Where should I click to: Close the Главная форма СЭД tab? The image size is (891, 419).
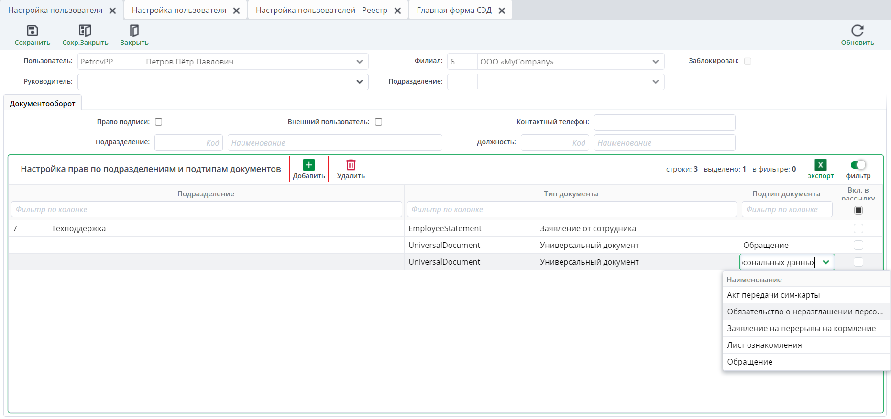click(x=502, y=11)
